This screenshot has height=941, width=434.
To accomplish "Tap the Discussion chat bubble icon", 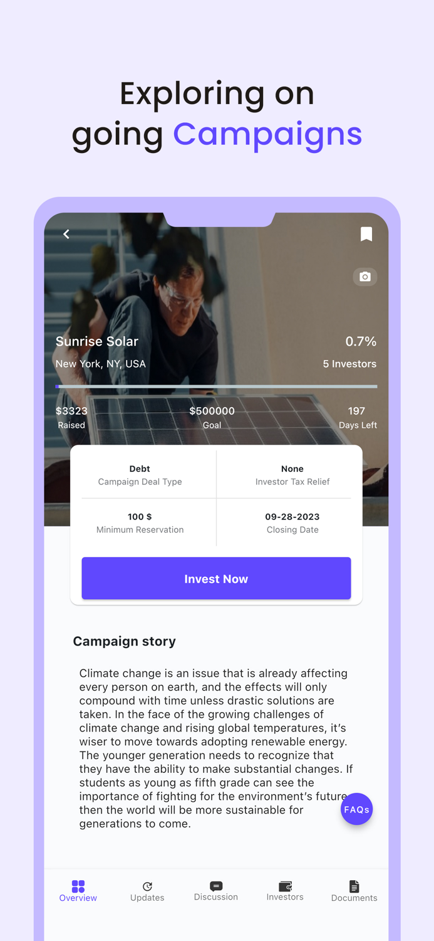I will (215, 885).
